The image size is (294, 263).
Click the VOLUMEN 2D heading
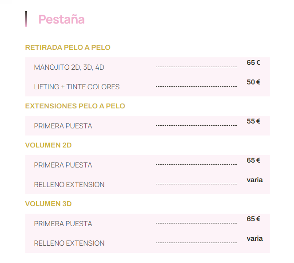click(48, 145)
